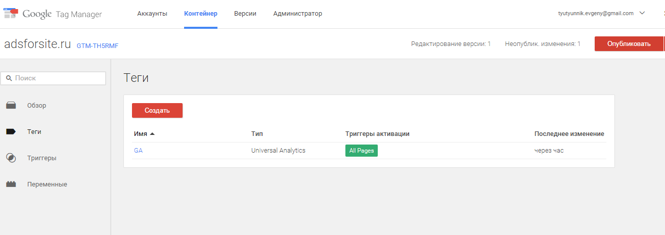Open the Версии tab
665x235 pixels.
245,14
